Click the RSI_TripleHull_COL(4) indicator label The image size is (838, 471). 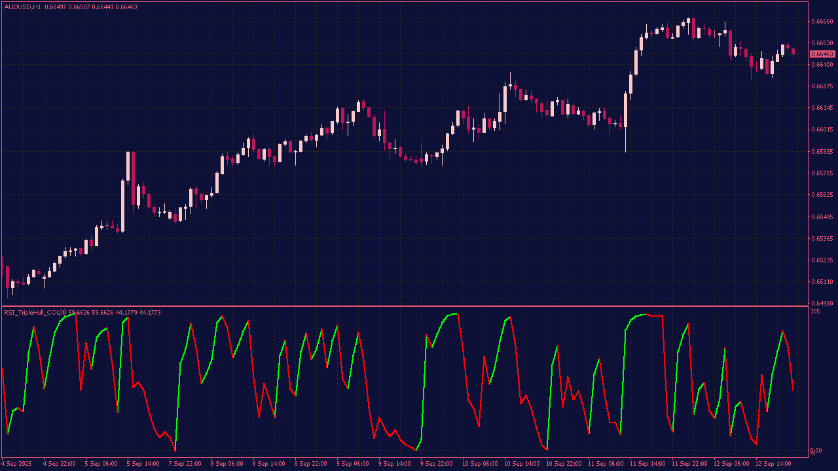point(35,313)
